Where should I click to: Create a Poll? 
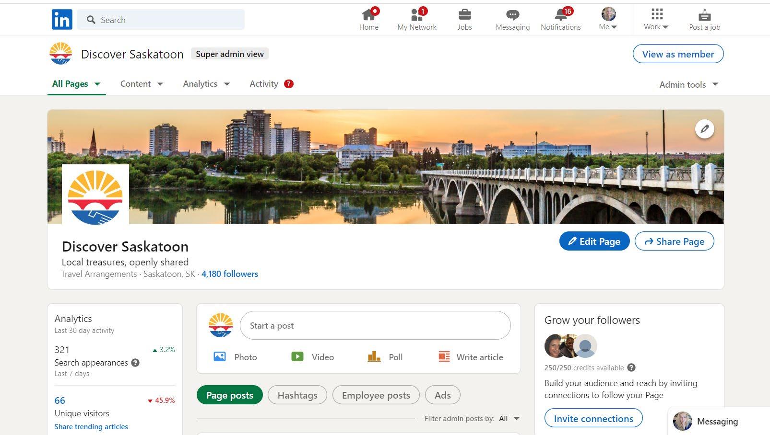385,357
